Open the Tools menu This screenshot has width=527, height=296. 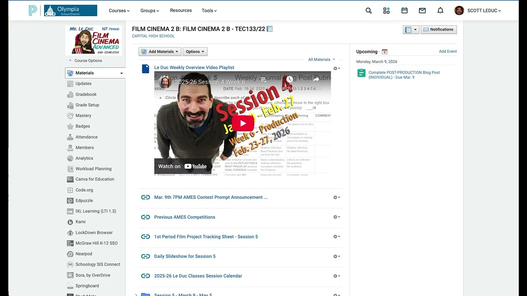pyautogui.click(x=209, y=11)
